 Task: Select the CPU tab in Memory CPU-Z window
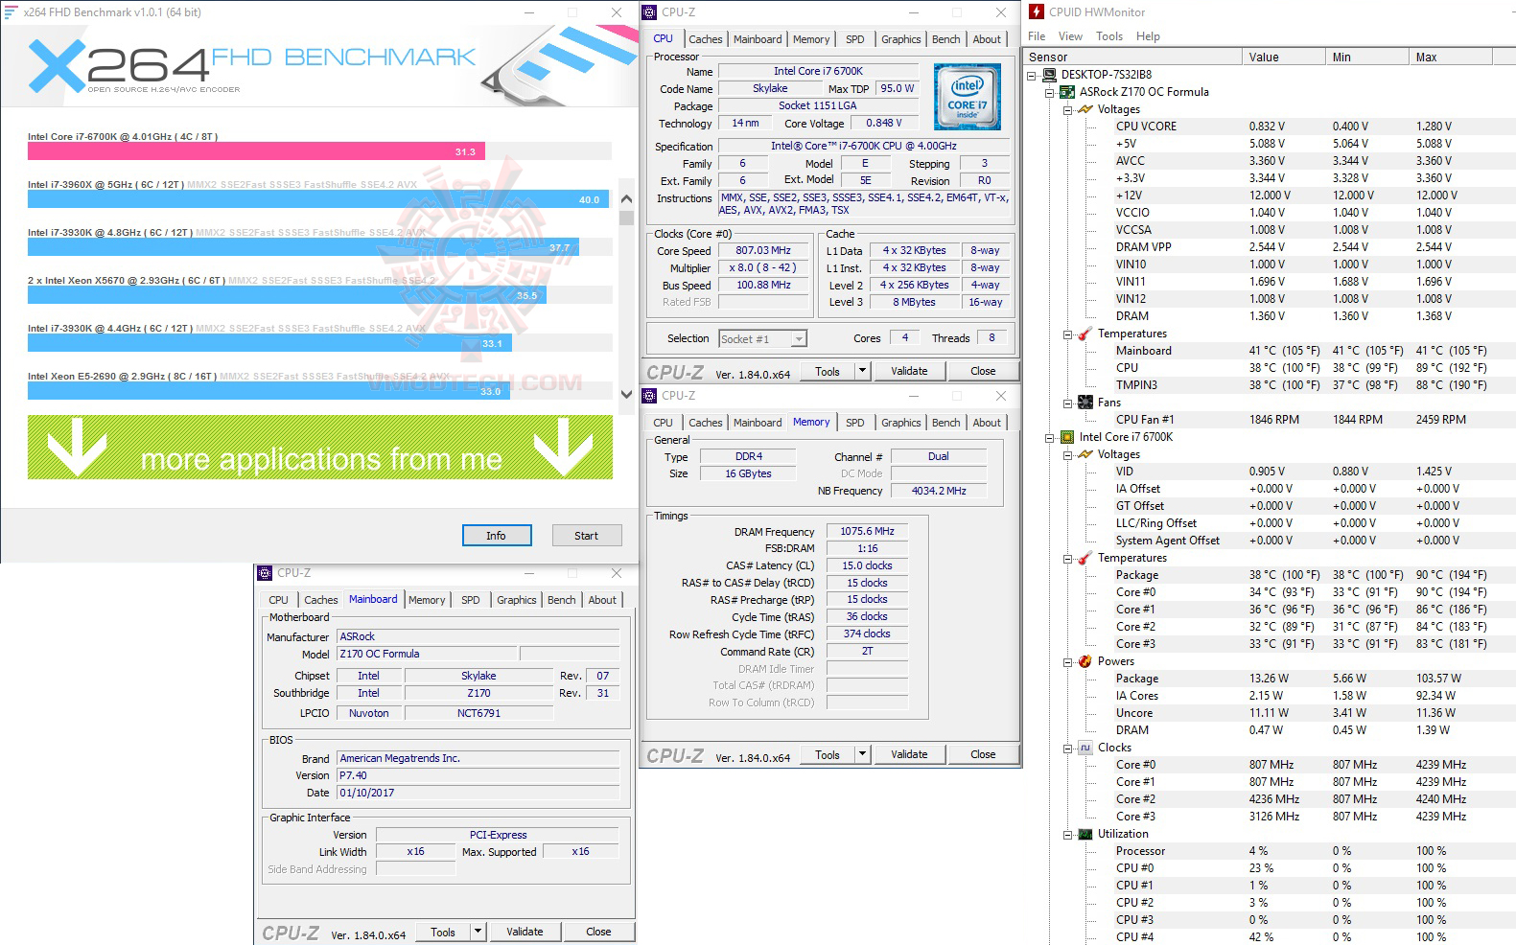(663, 423)
